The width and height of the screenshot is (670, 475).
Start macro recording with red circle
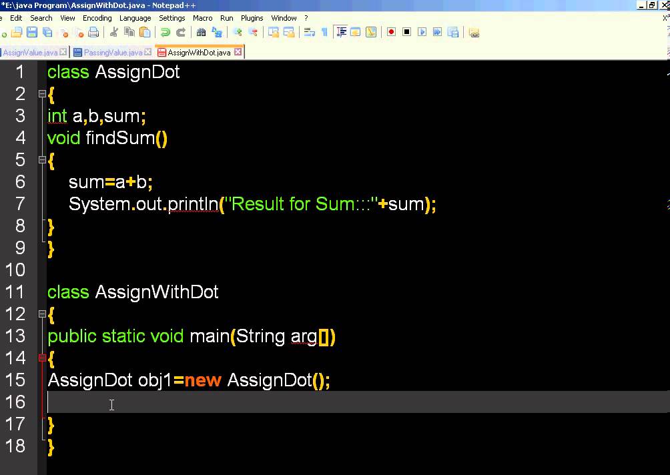(391, 32)
